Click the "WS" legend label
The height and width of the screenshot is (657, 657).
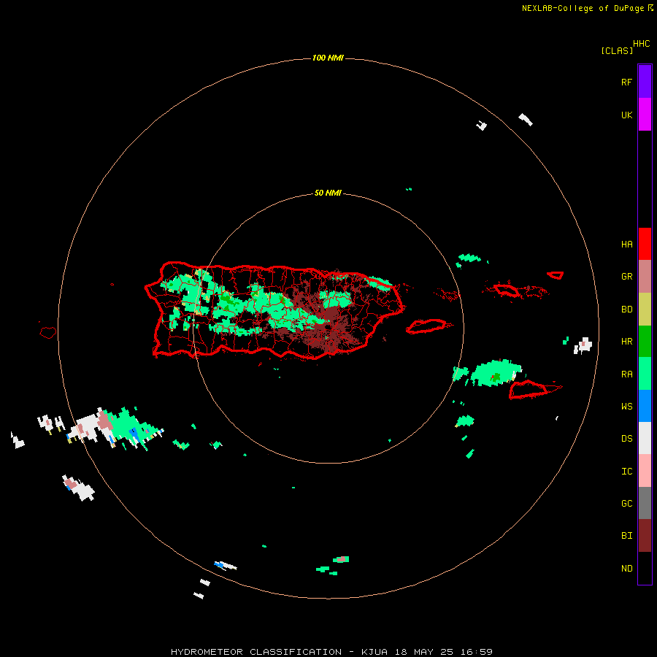[626, 407]
